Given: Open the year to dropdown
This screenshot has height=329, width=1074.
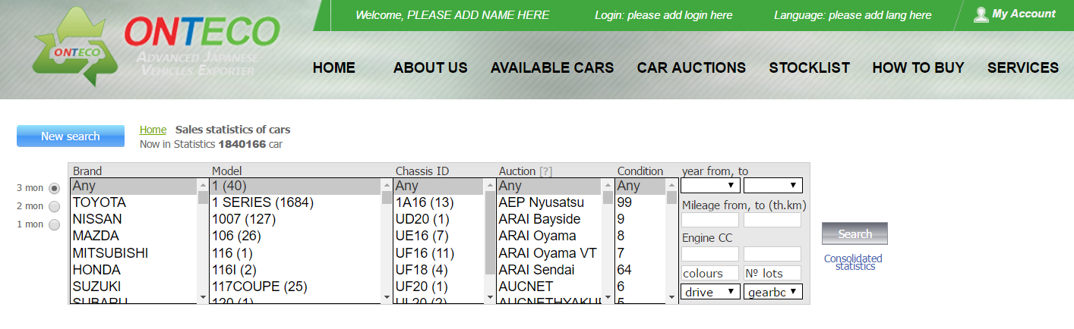Looking at the screenshot, I should [x=772, y=185].
